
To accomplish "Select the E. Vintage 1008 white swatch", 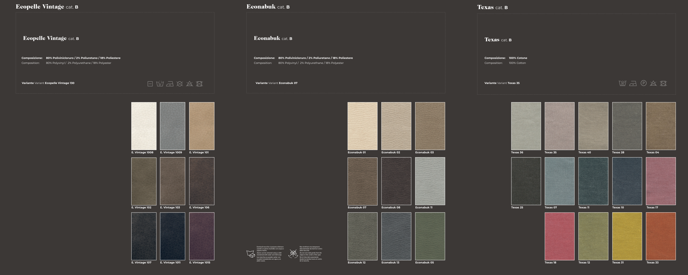I will 144,126.
